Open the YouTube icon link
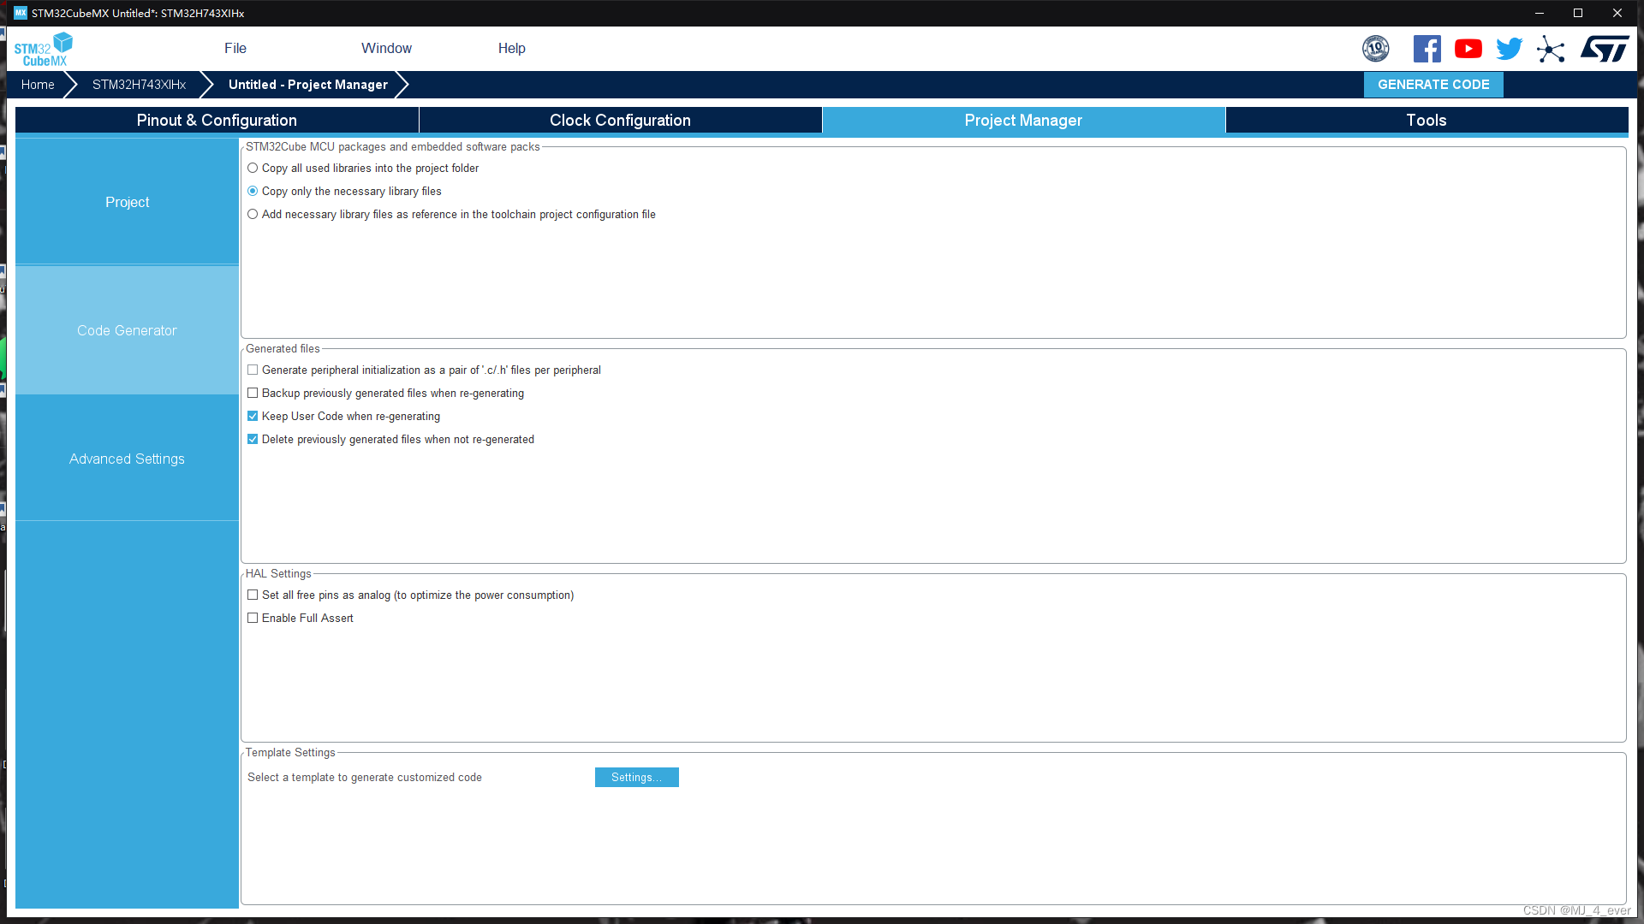1644x924 pixels. (x=1468, y=49)
